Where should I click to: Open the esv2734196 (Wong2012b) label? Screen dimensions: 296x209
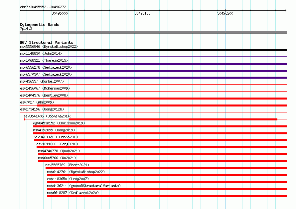tap(42, 109)
